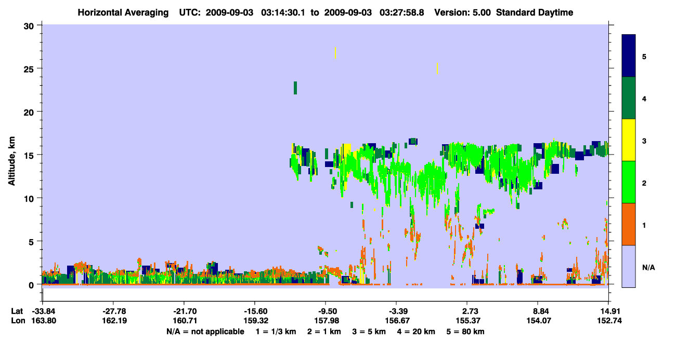
Task: Click the colorbar label '5'
Action: (x=644, y=56)
